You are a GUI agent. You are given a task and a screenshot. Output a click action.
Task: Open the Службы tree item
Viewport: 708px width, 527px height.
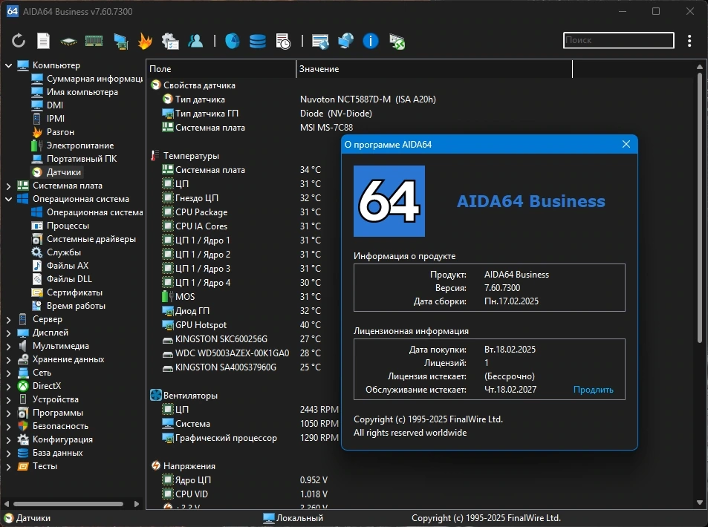pos(56,252)
